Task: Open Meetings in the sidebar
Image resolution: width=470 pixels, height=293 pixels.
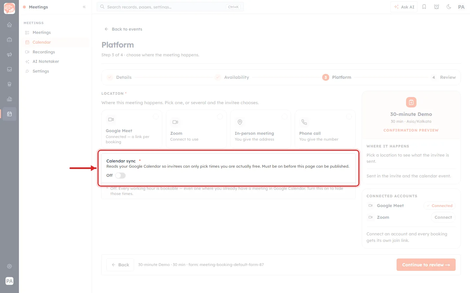Action: point(55,33)
